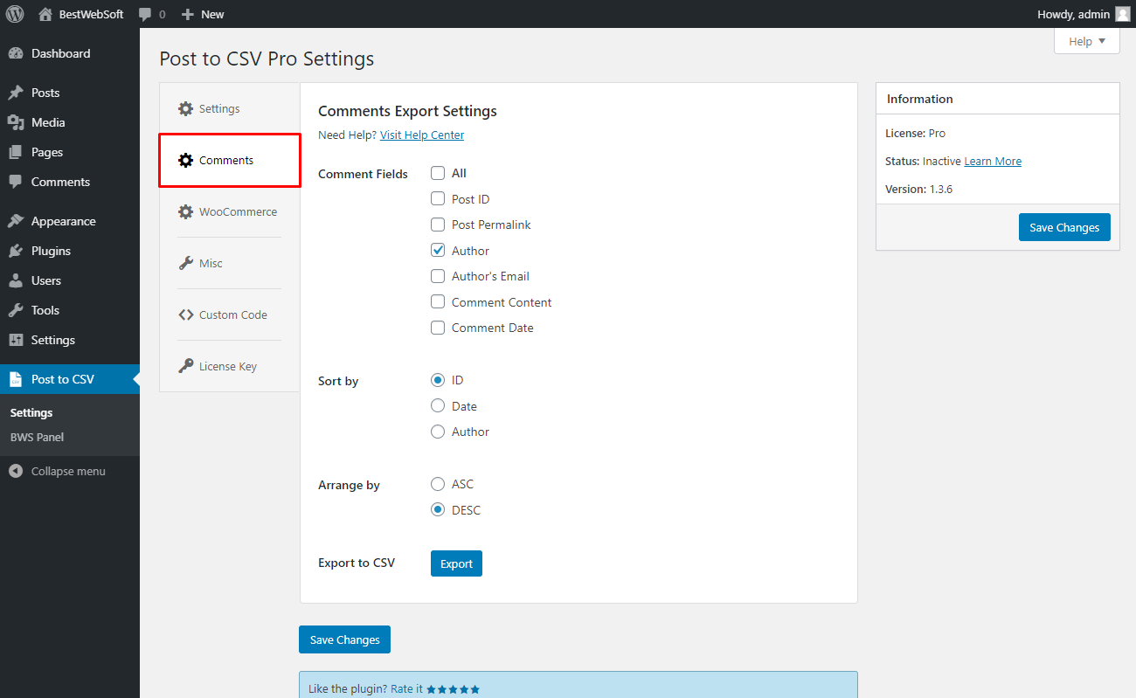Open the admin avatar in top bar
Screen dimensions: 1136x698
tap(1122, 14)
